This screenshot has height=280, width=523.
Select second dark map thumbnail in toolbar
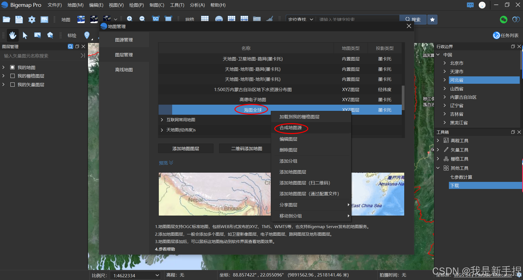click(94, 19)
